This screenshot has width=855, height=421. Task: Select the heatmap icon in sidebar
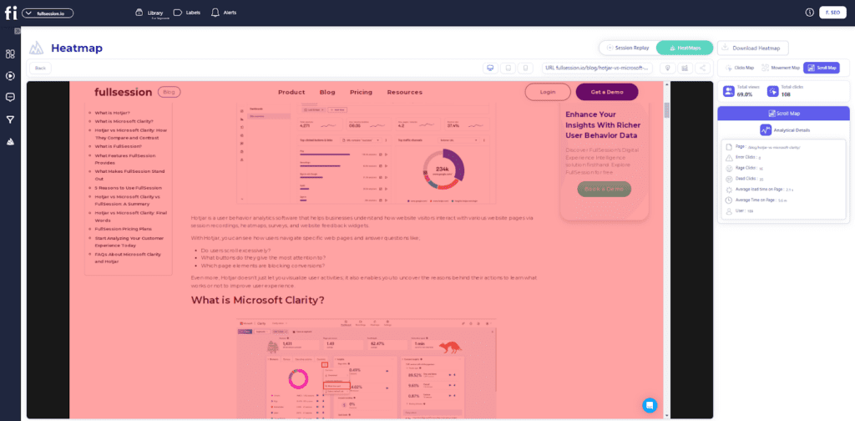(10, 141)
